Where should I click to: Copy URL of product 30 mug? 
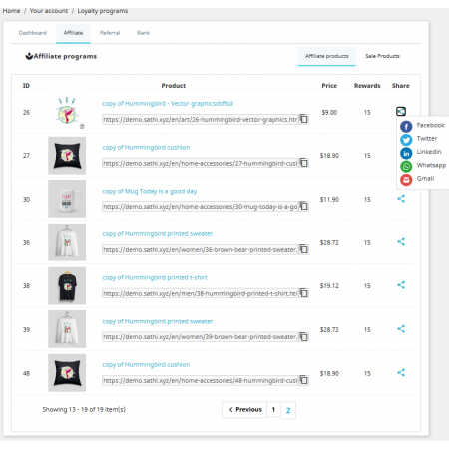pos(304,206)
